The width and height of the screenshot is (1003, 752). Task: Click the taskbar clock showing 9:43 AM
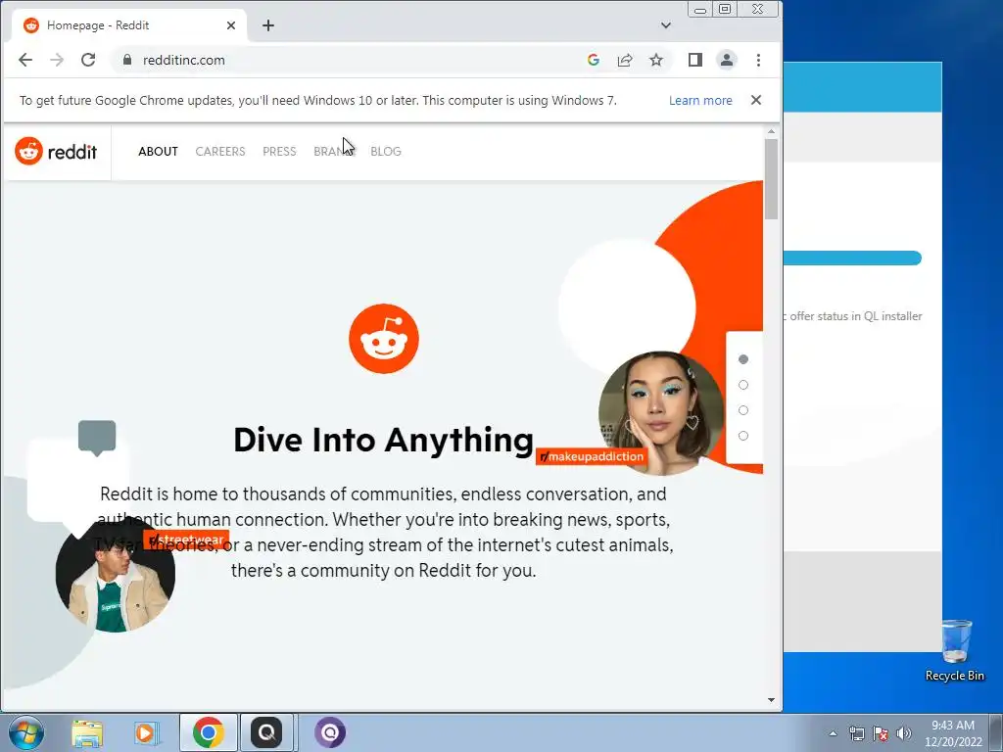point(953,733)
